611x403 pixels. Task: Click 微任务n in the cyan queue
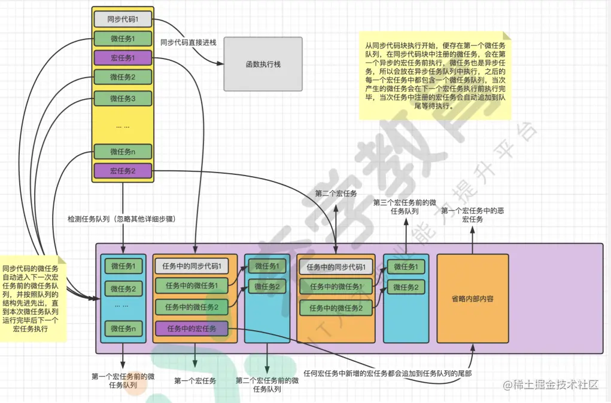[123, 329]
